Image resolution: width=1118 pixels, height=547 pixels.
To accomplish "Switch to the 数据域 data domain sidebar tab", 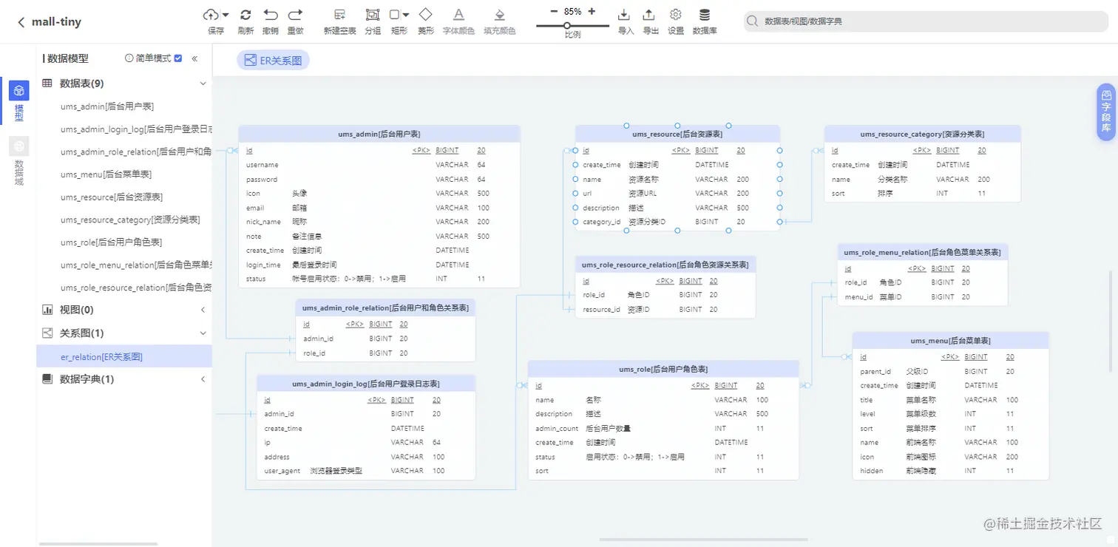I will click(x=19, y=161).
